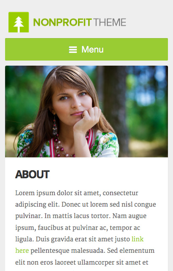Open the hamburger menu icon

pyautogui.click(x=73, y=50)
